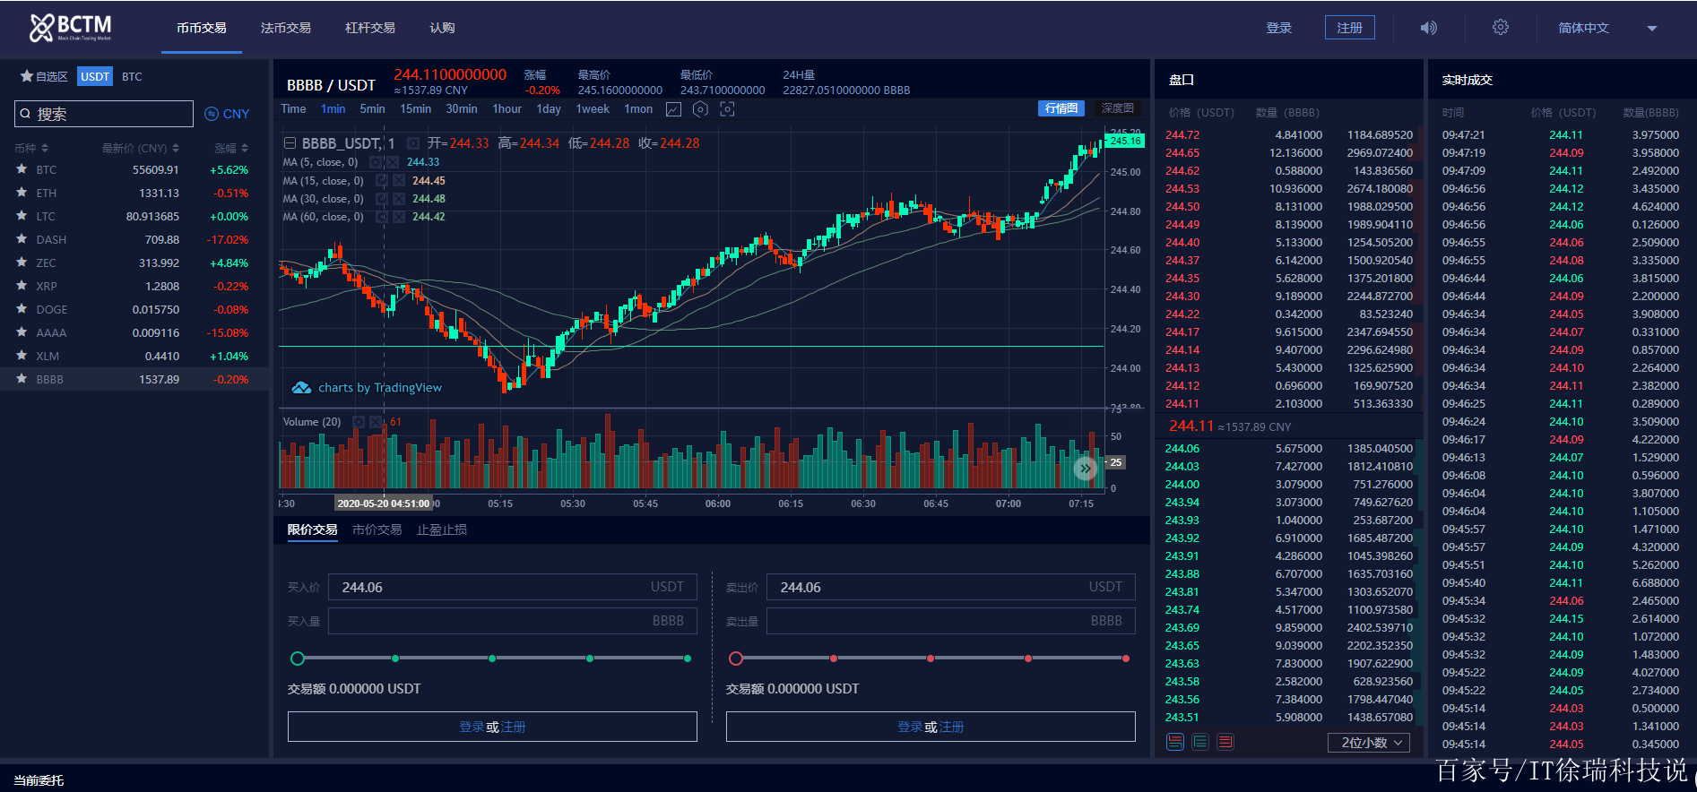The image size is (1697, 792).
Task: Remove MA (5, close, 0) indicator
Action: point(392,162)
